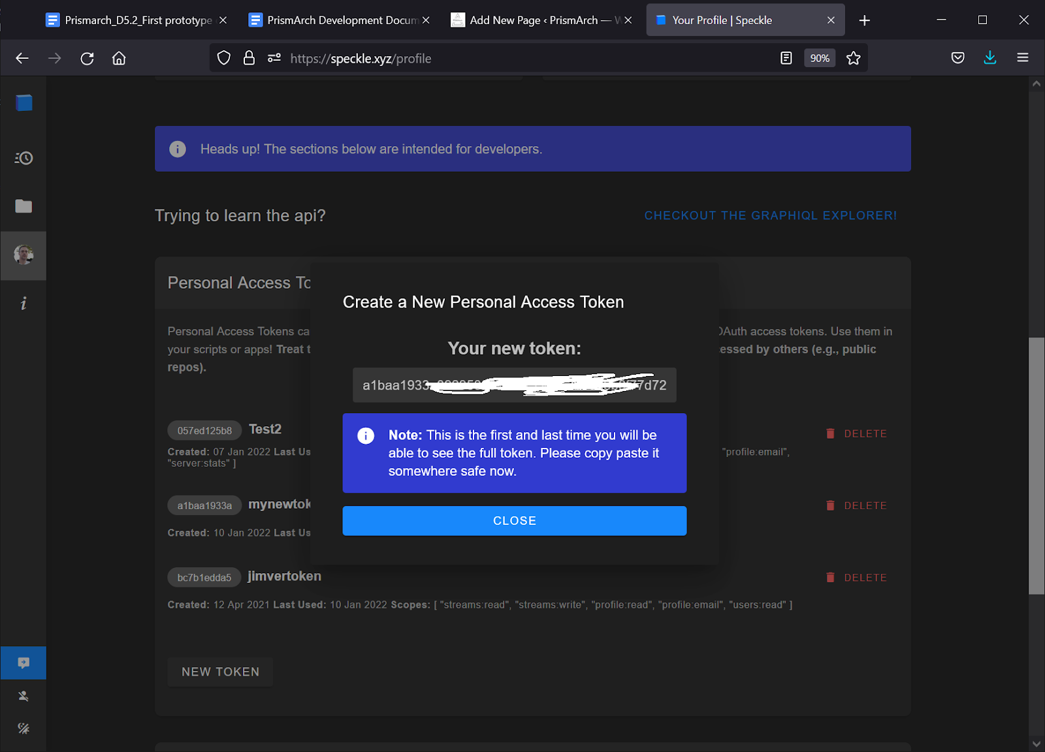Screen dimensions: 1045x752
Task: Click the browser forward arrow
Action: [x=55, y=58]
